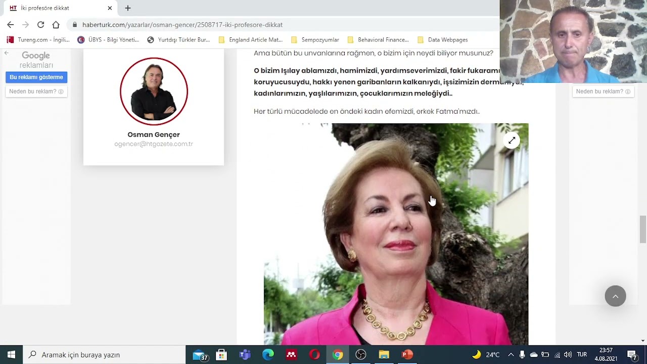Screen dimensions: 647x364
Task: Click left Neden bu reklam? button
Action: click(x=36, y=92)
